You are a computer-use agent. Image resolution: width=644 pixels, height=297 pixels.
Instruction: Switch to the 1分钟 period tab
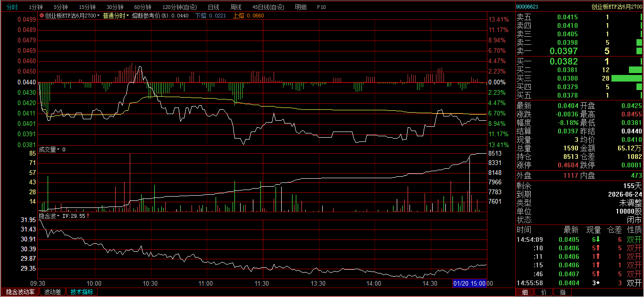pos(36,7)
